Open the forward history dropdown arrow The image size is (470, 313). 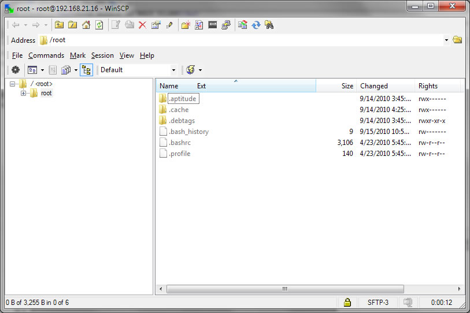tap(46, 25)
